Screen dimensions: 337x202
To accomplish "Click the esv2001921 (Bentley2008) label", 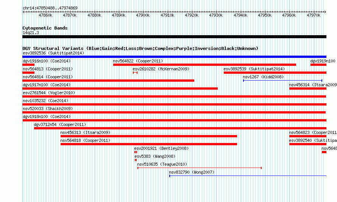I will point(161,148).
